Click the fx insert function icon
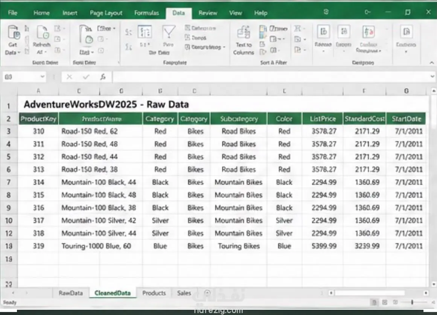Viewport: 437px width, 315px height. [103, 77]
